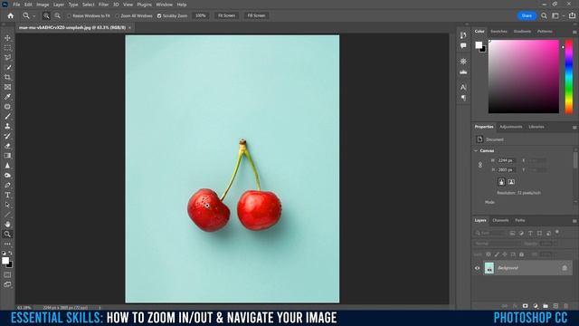Click the new adjustment layer icon
This screenshot has width=579, height=326.
tap(536, 306)
